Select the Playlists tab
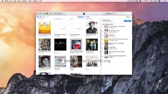The image size is (168, 94). tap(87, 17)
